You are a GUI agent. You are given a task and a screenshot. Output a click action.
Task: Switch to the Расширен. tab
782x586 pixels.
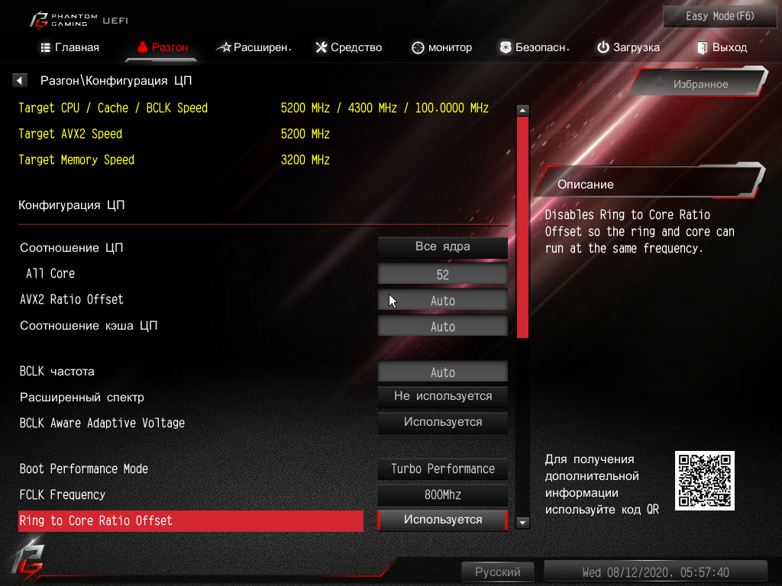coord(254,47)
